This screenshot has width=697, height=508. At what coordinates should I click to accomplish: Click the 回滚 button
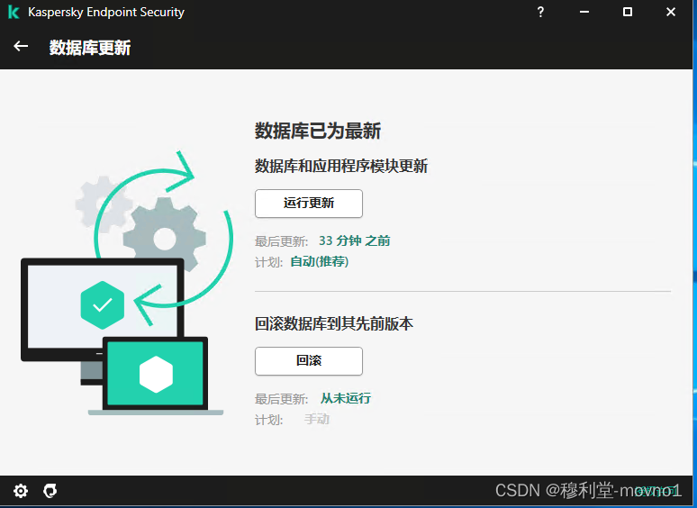(x=309, y=361)
